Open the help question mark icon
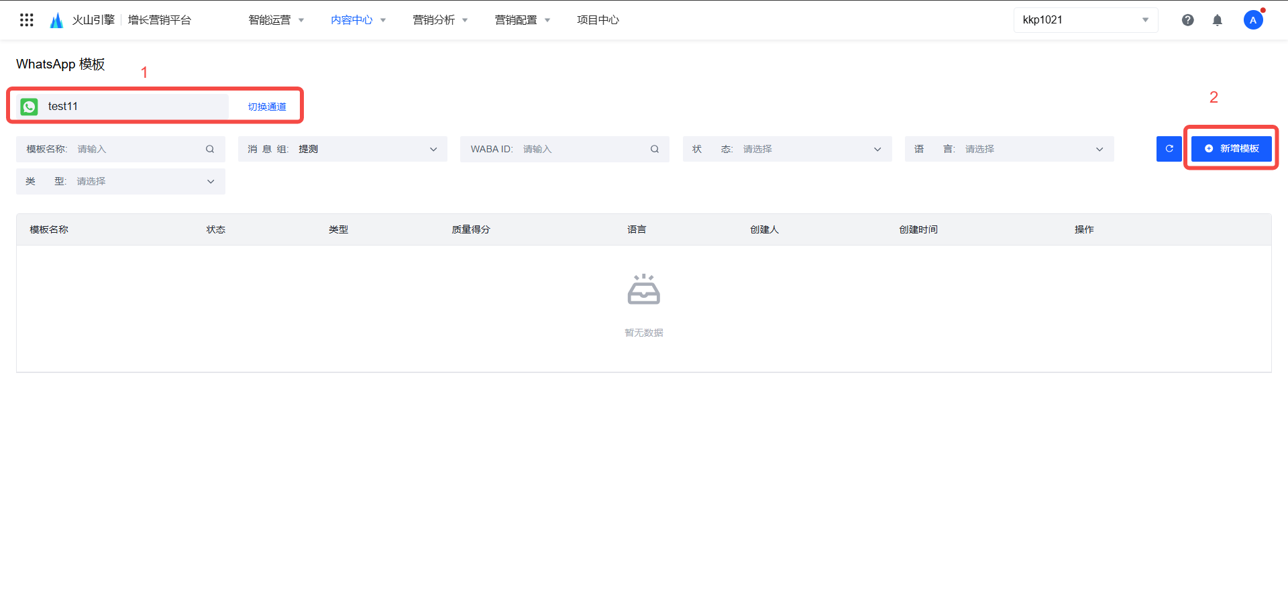This screenshot has height=589, width=1288. coord(1187,20)
